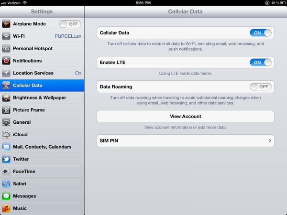
Task: Open Personal Hotspot settings
Action: (x=42, y=48)
